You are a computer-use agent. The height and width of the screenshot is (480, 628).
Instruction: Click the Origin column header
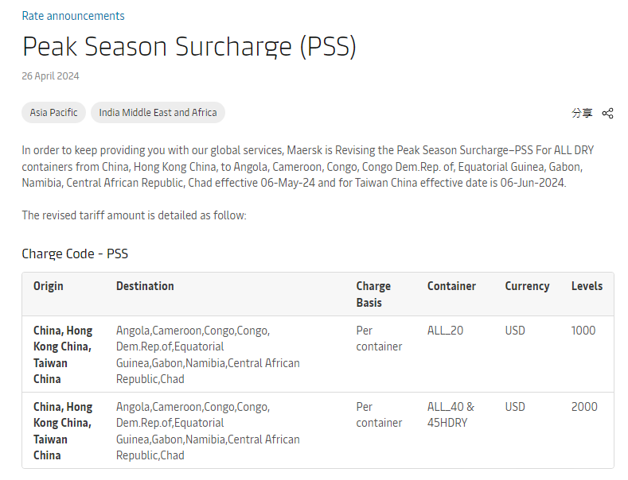[48, 286]
